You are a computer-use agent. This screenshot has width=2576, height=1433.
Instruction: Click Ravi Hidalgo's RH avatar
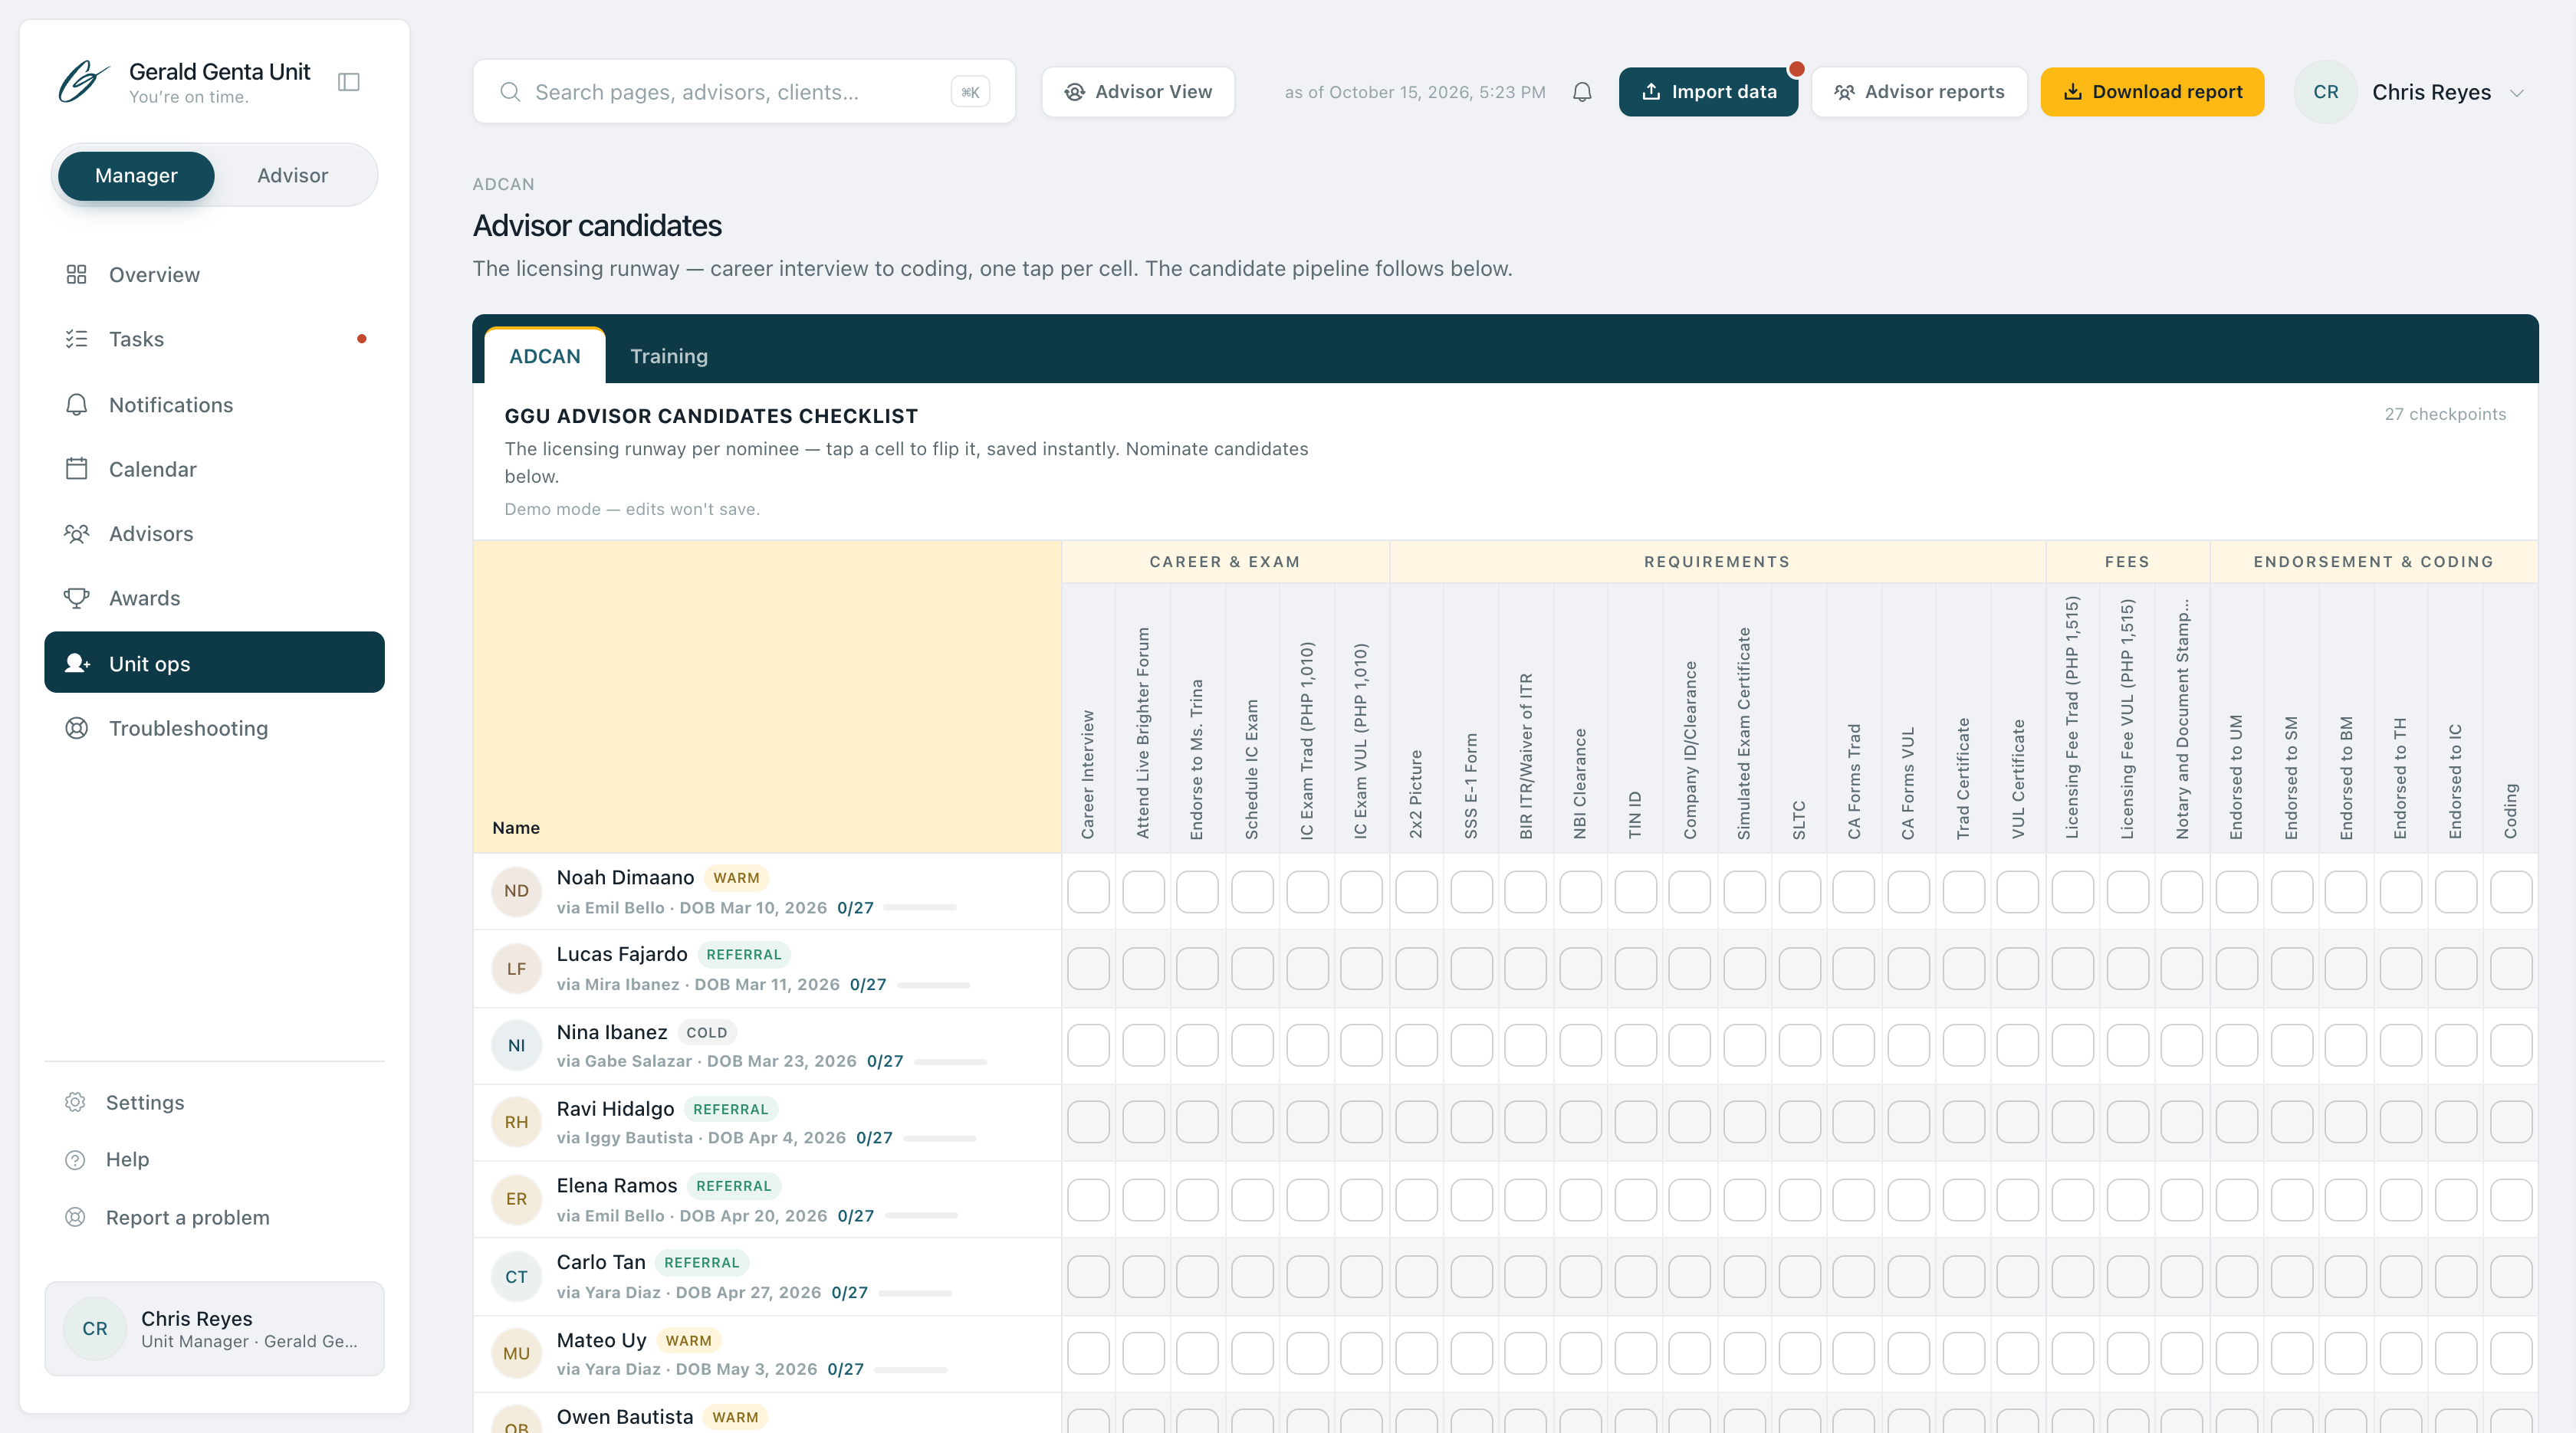516,1122
